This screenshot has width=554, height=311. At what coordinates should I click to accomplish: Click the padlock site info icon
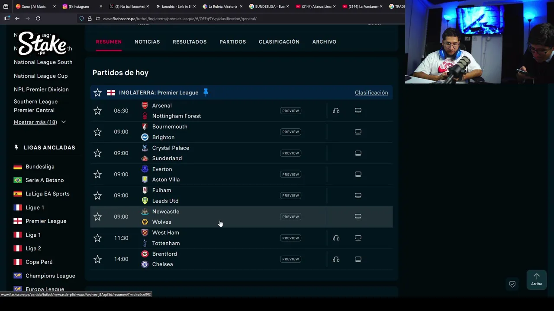(90, 19)
